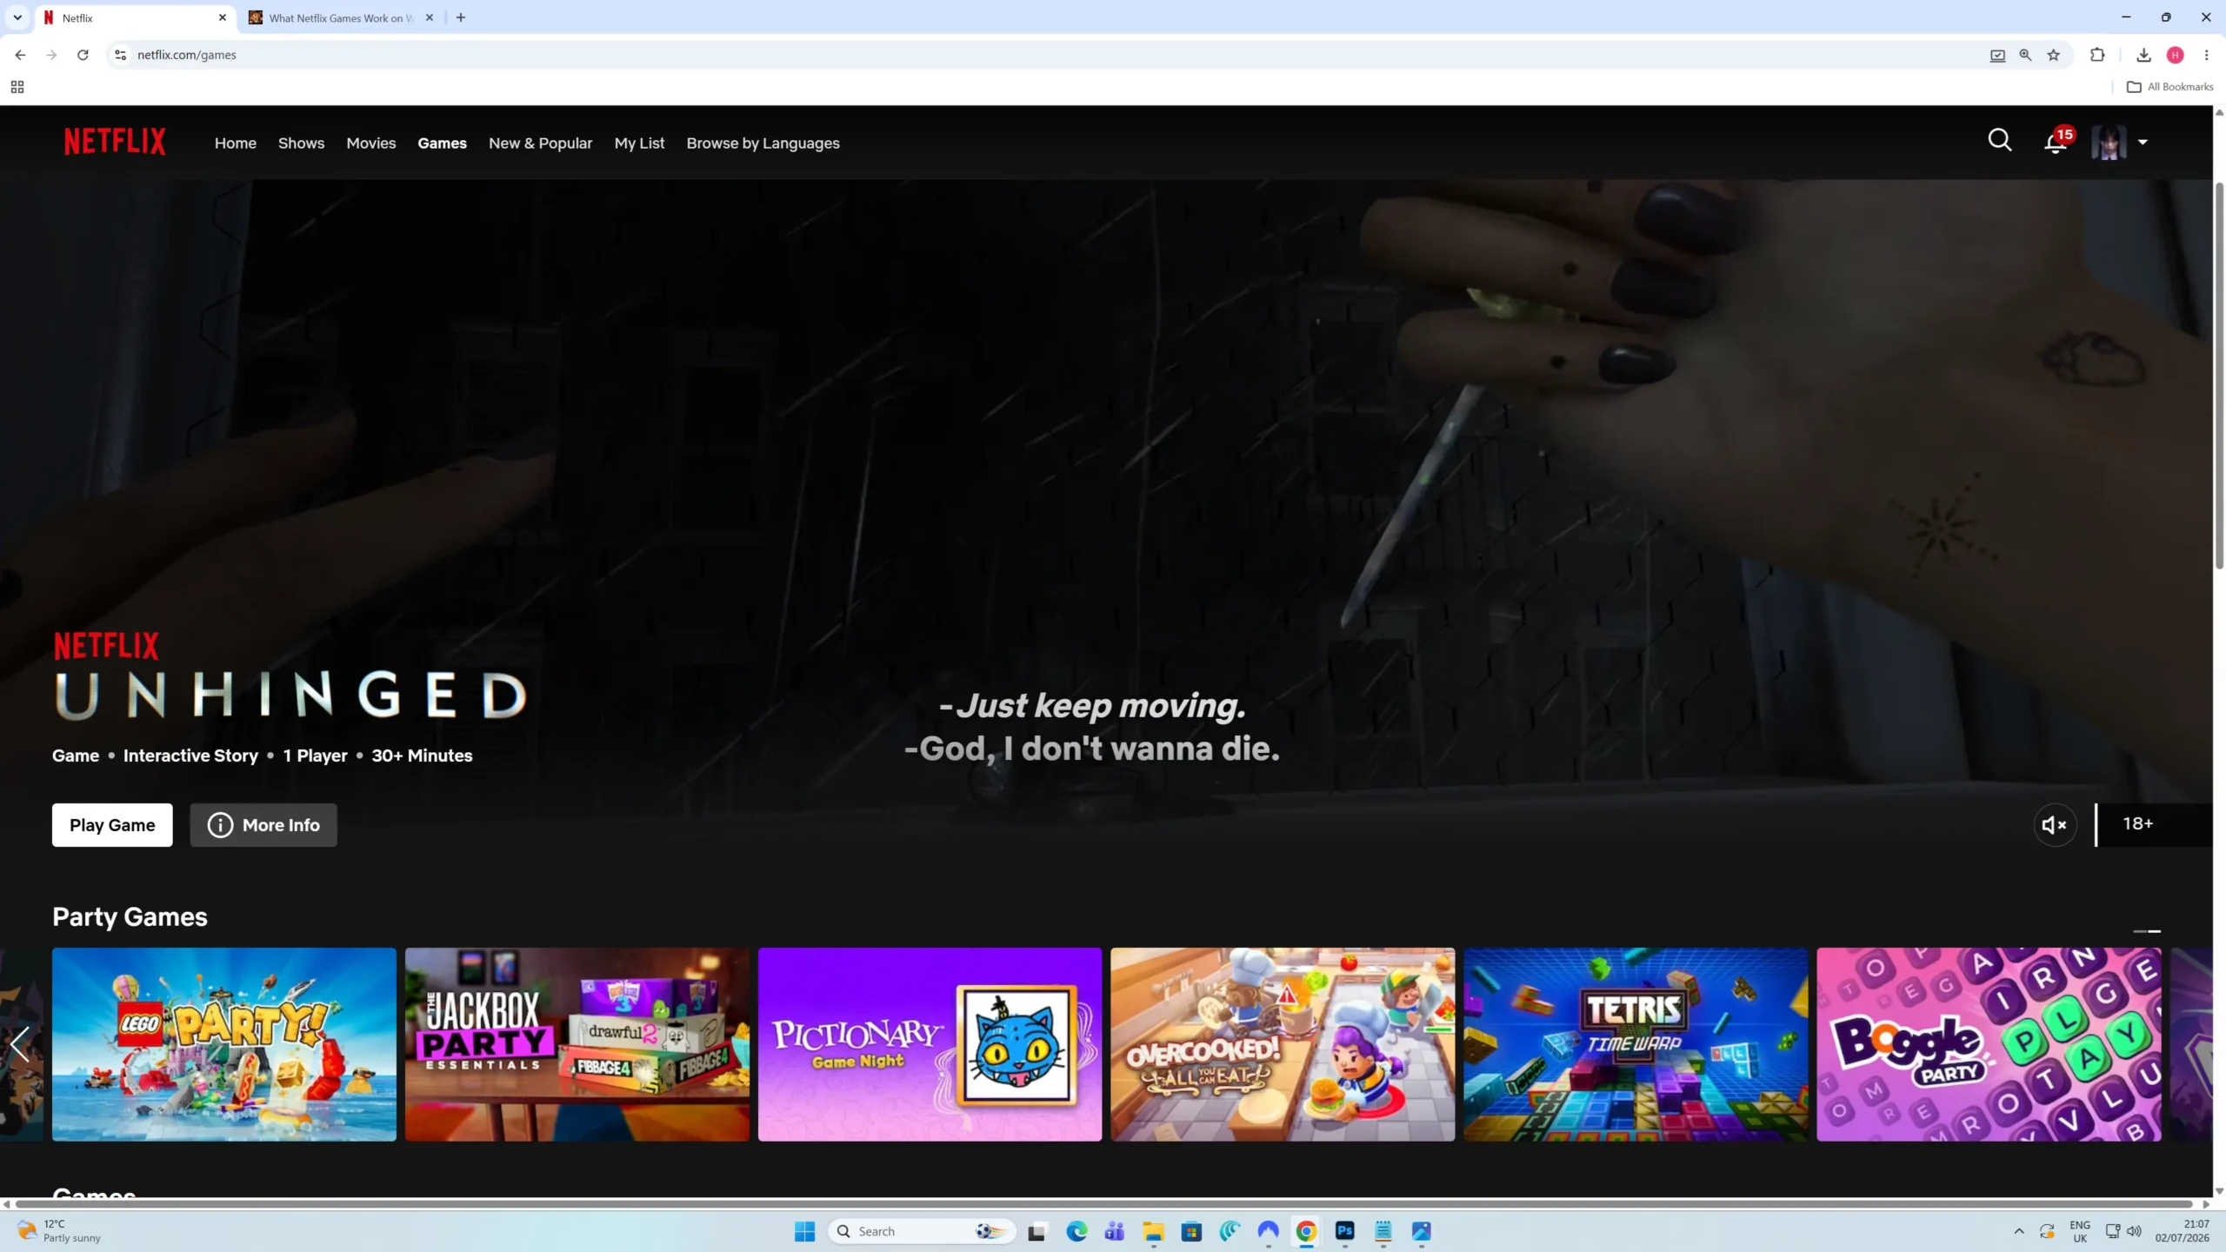Screen dimensions: 2226x1252
Task: Open Chrome three-dot menu
Action: click(x=2206, y=55)
